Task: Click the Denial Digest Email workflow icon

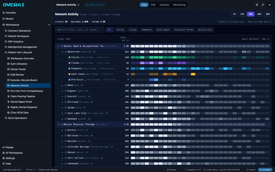Action: pos(9,102)
